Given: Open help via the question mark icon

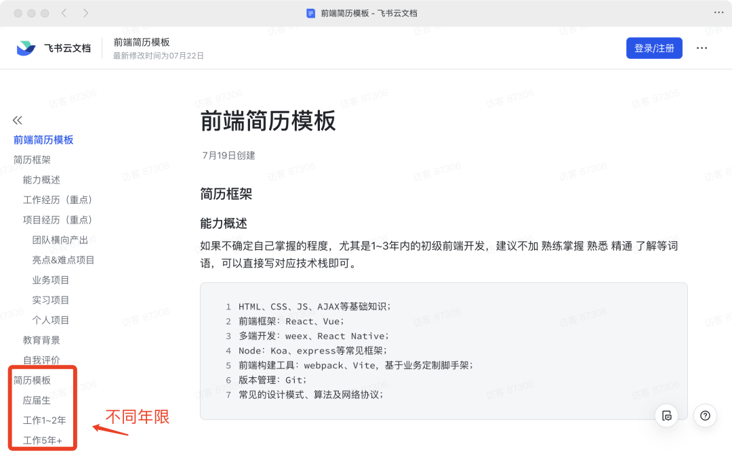Looking at the screenshot, I should coord(705,416).
